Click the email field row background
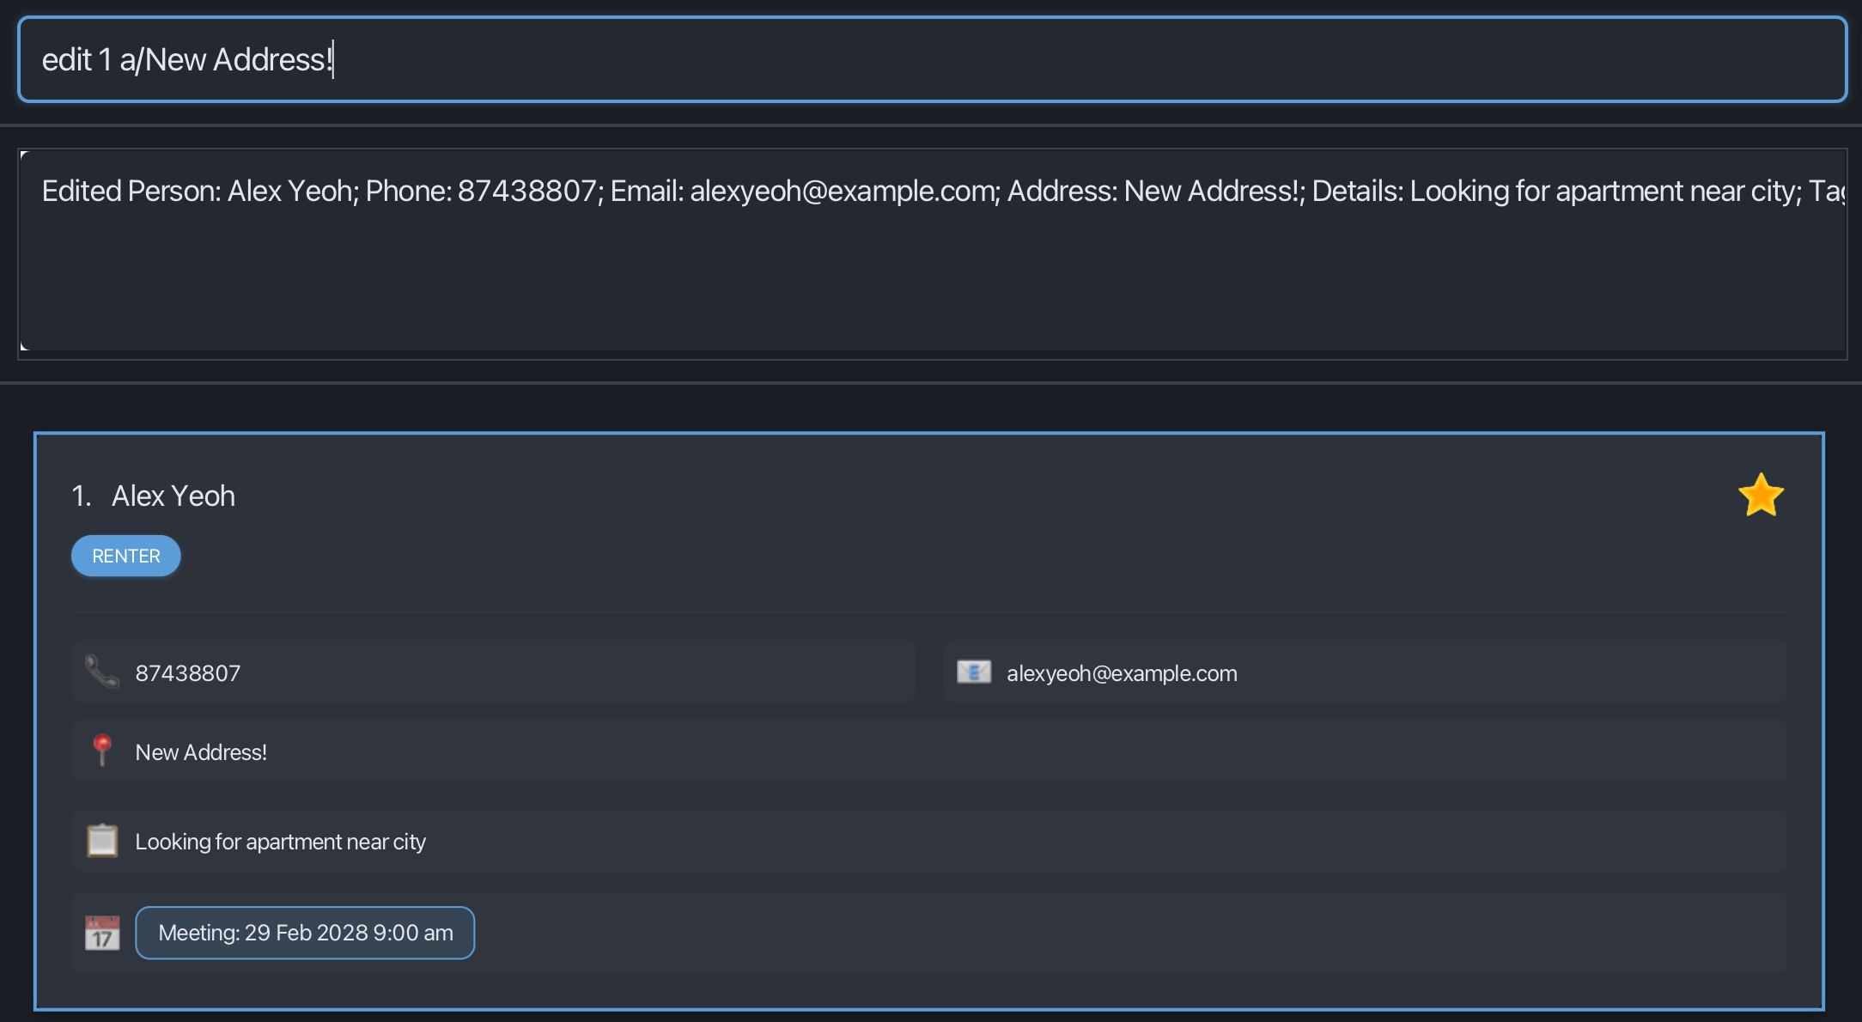The height and width of the screenshot is (1022, 1862). pos(1503,672)
